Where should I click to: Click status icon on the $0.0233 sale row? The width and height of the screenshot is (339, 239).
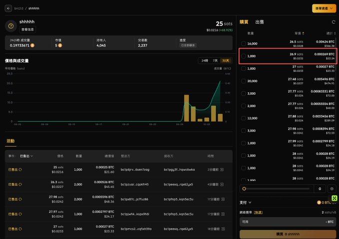click(20, 229)
